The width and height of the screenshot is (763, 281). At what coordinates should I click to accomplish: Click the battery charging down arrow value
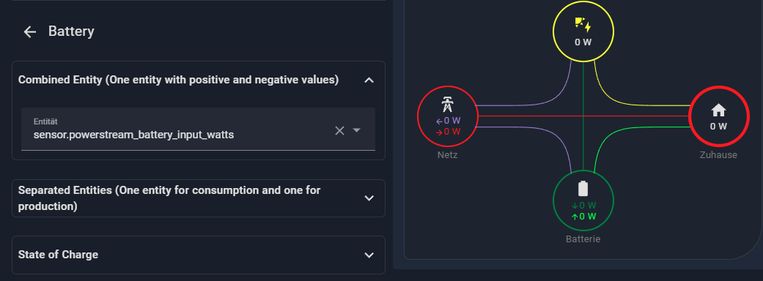coord(583,206)
